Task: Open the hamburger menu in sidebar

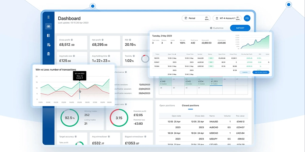Action: (48, 17)
